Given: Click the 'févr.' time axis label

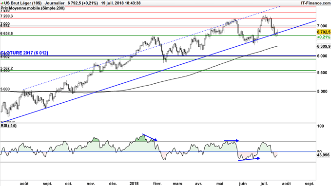Looking at the screenshot, I should [157, 184].
